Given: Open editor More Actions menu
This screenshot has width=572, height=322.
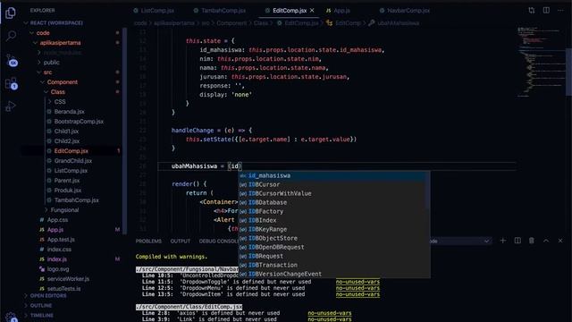Looking at the screenshot, I should (560, 11).
